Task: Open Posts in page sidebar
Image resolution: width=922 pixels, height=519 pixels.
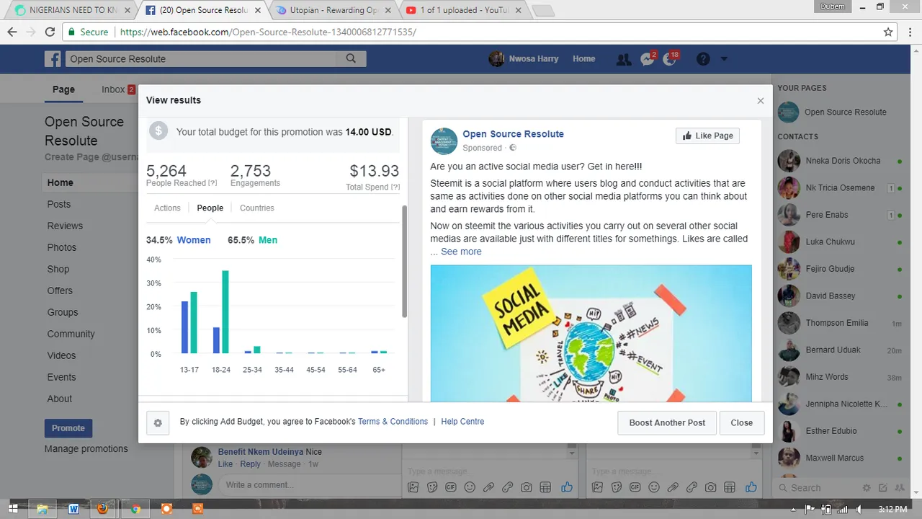Action: [x=59, y=204]
